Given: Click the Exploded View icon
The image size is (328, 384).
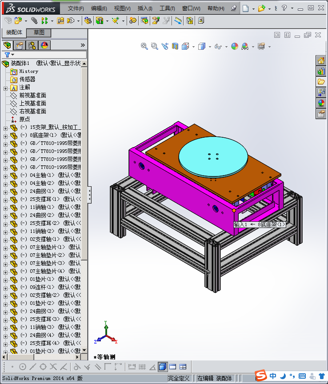Looking at the screenshot, I should [156, 20].
